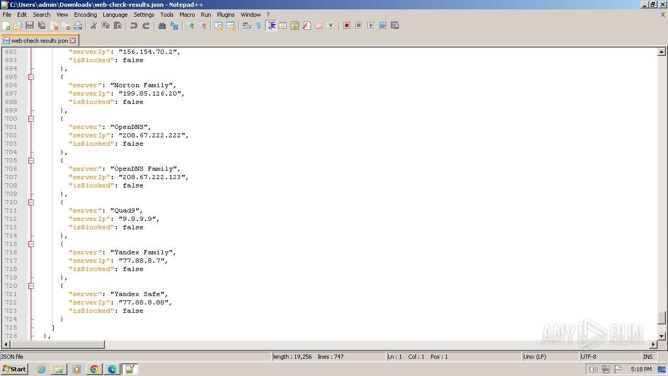Close the current document via toolbar
The width and height of the screenshot is (668, 376).
click(54, 26)
